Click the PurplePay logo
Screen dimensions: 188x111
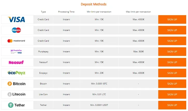[16, 51]
